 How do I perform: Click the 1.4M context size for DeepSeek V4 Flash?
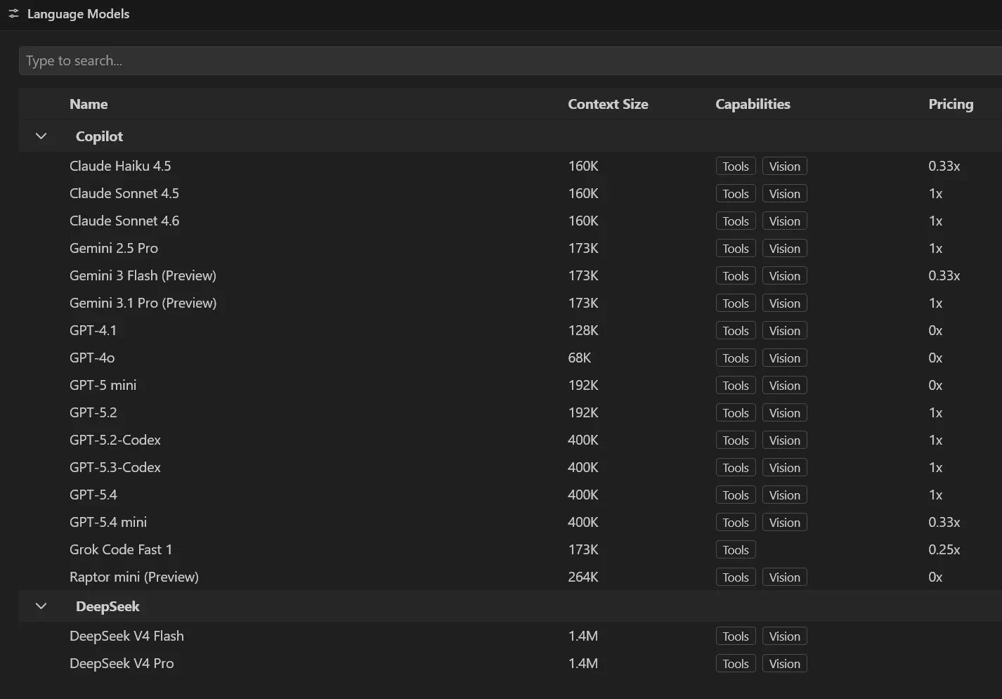583,636
